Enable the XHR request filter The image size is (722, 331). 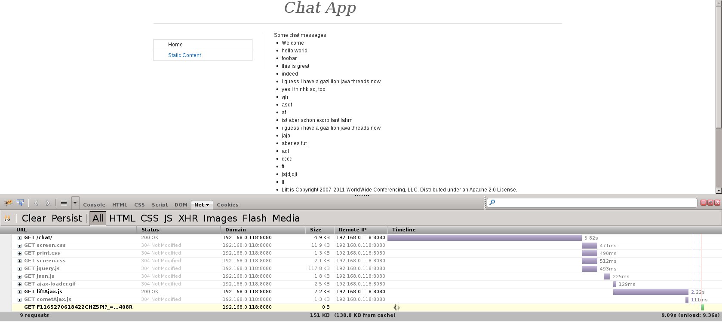tap(188, 218)
